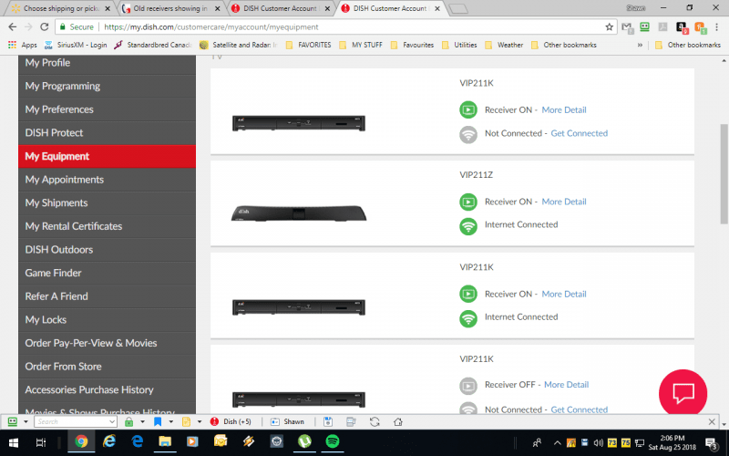Open the Gmail checker extension

tap(627, 27)
